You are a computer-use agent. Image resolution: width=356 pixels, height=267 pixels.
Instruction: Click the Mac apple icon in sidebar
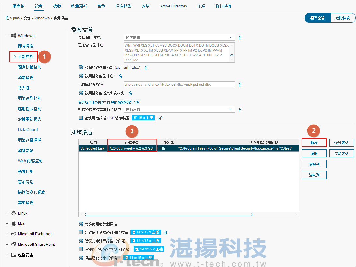[x=14, y=224]
